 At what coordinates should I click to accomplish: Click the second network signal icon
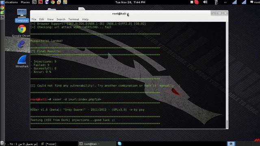[x=244, y=2]
